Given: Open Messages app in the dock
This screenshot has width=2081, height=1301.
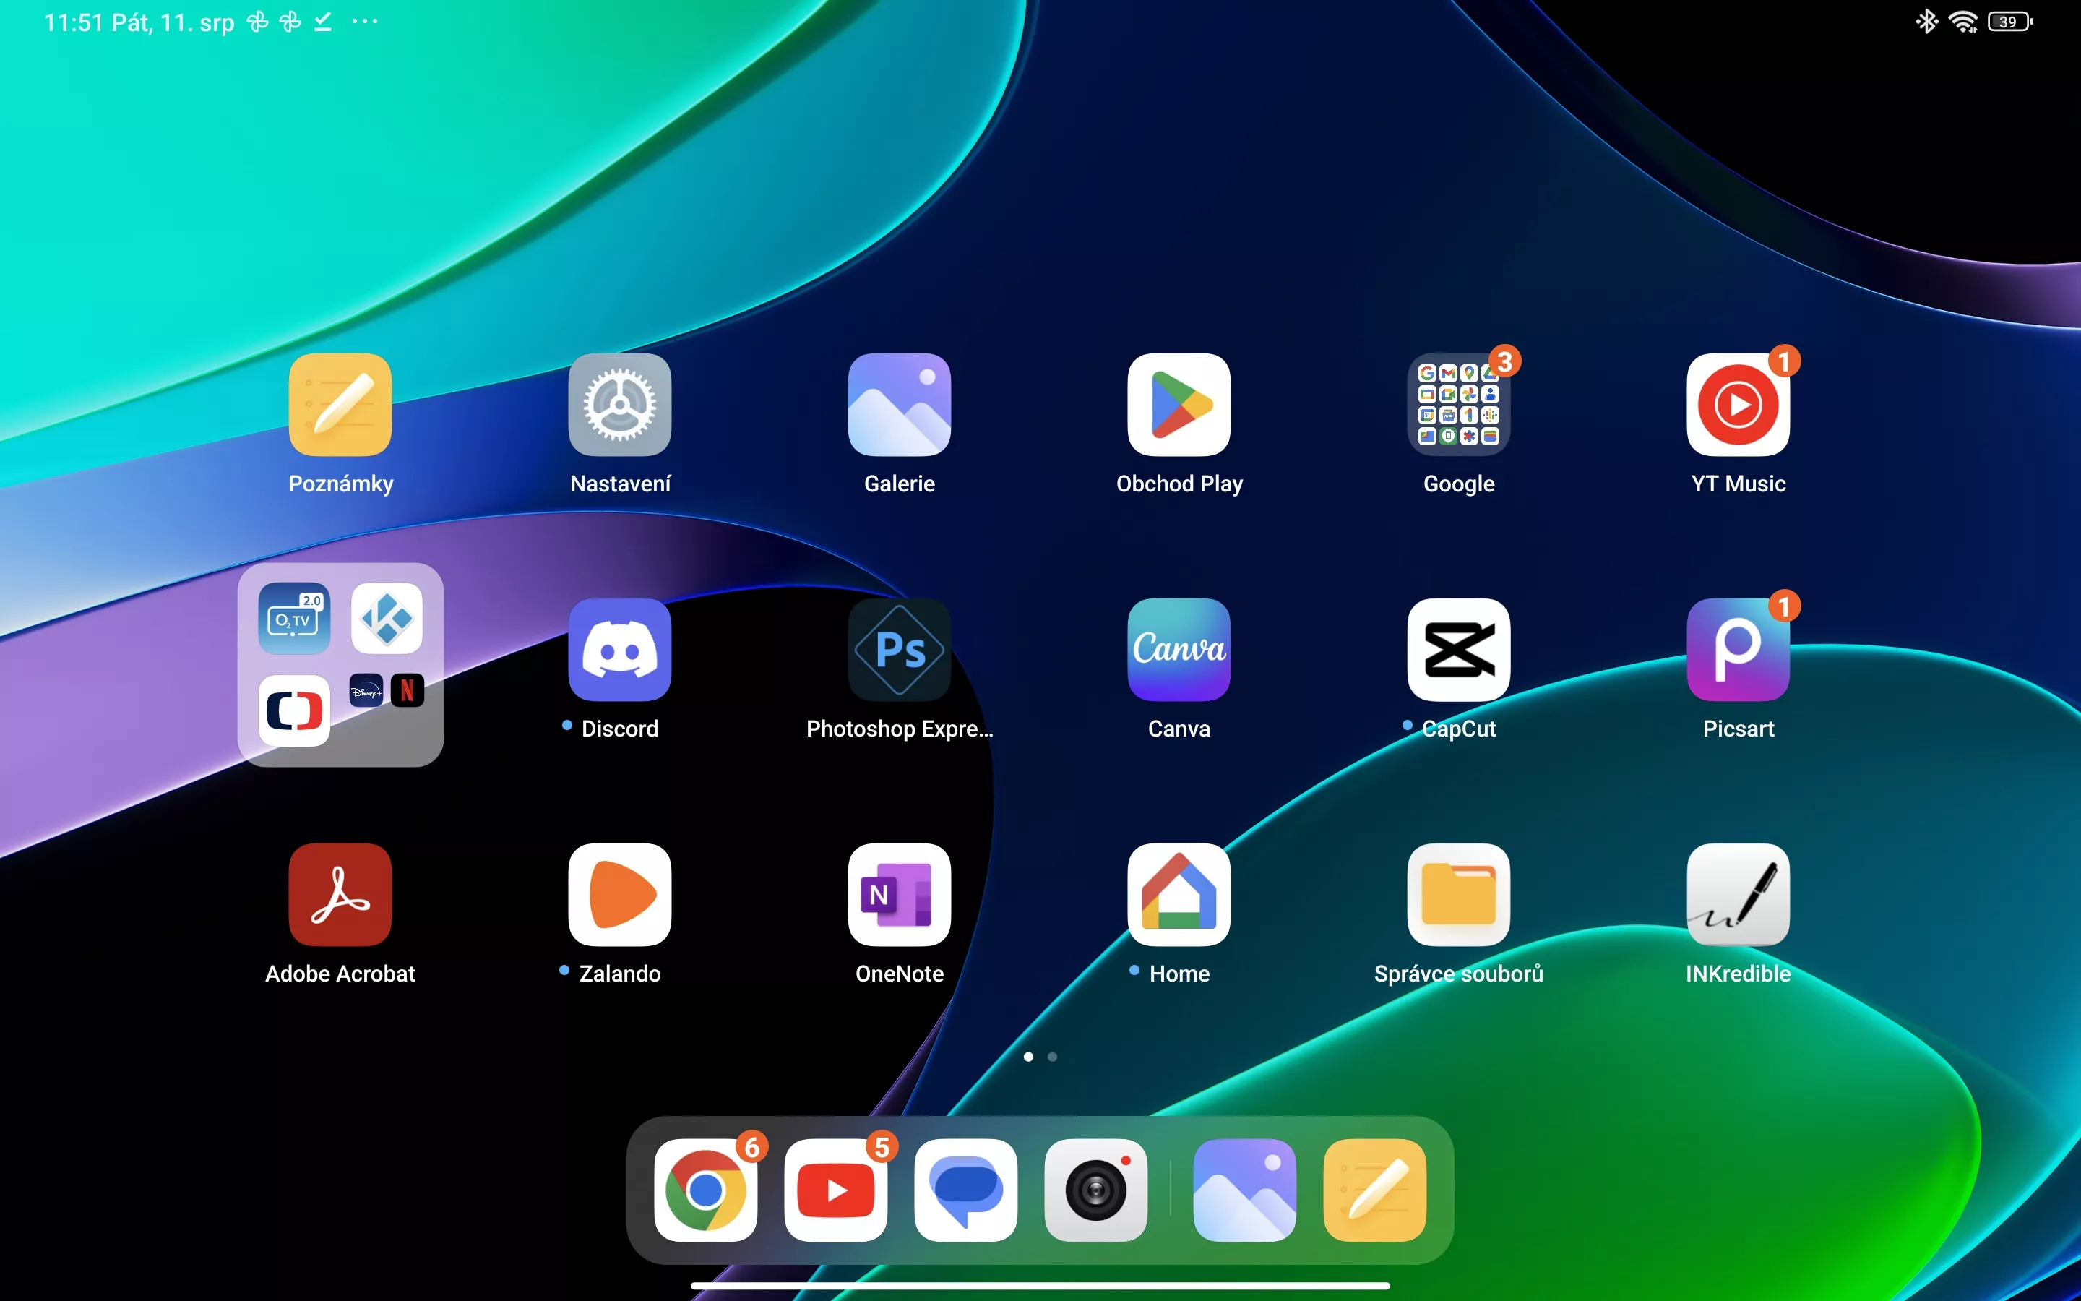Looking at the screenshot, I should (x=965, y=1190).
